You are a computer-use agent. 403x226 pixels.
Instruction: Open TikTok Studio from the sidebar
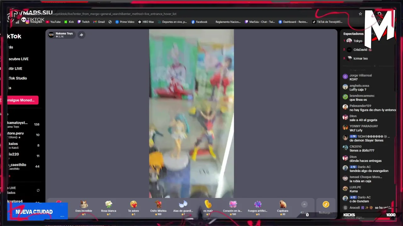pos(17,78)
